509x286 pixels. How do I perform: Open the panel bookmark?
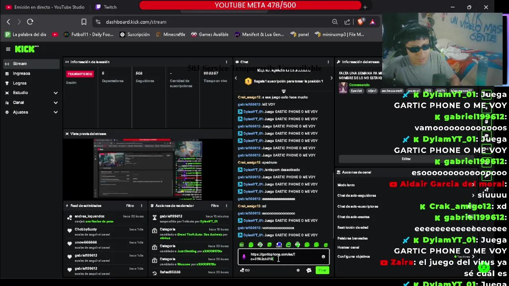(x=300, y=35)
